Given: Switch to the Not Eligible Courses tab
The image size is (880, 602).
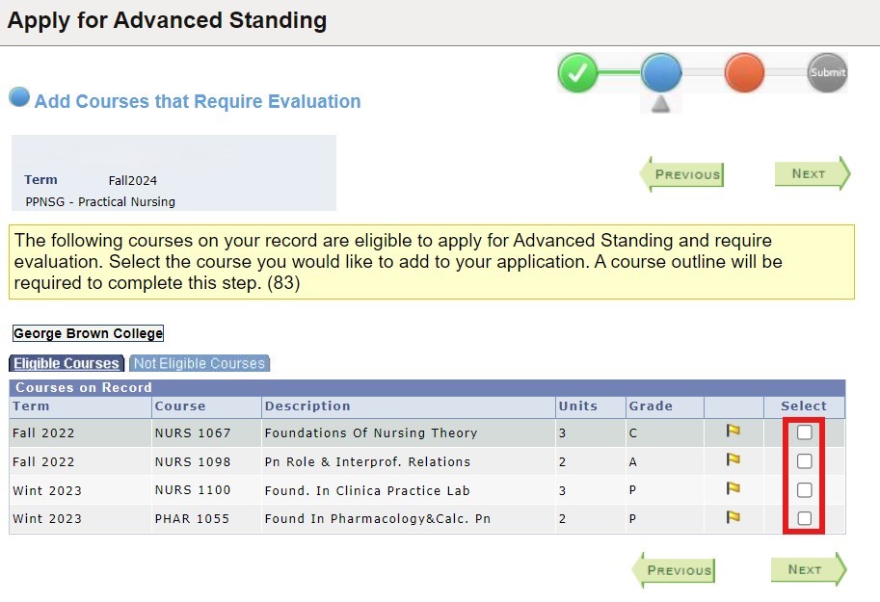Looking at the screenshot, I should [x=199, y=363].
